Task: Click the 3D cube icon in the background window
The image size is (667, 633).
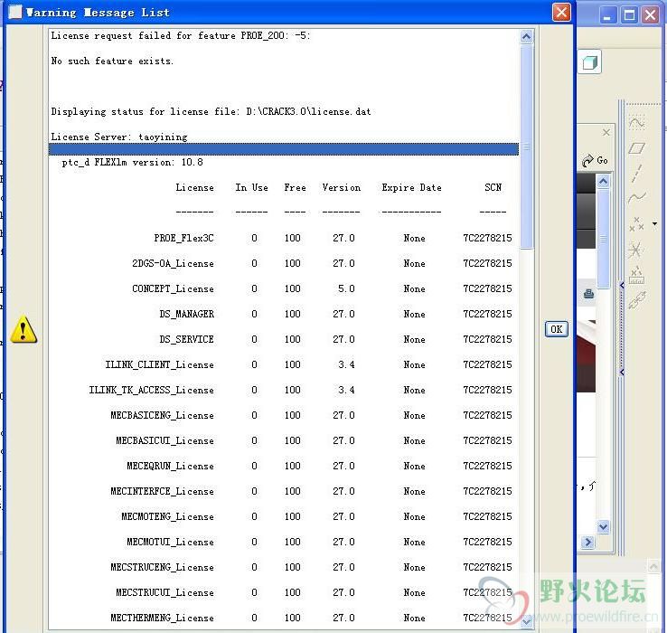Action: 589,62
